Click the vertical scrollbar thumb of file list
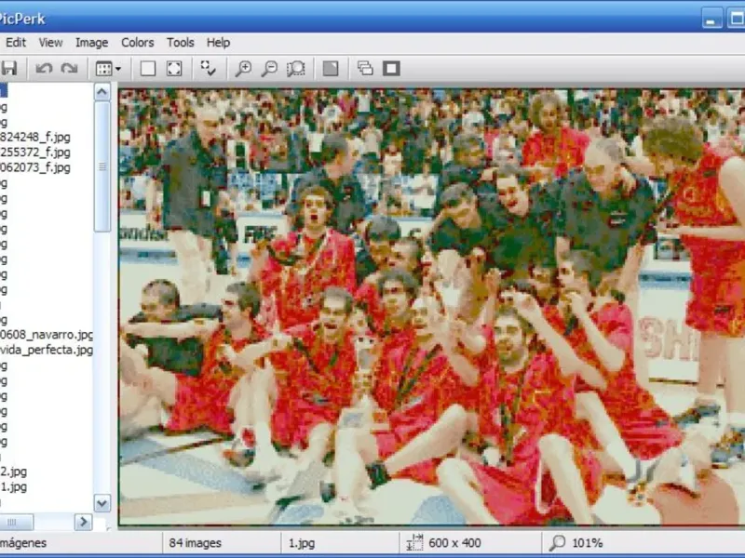 102,166
